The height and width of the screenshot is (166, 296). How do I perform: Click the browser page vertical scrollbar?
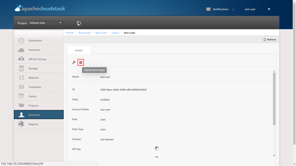[x=294, y=74]
